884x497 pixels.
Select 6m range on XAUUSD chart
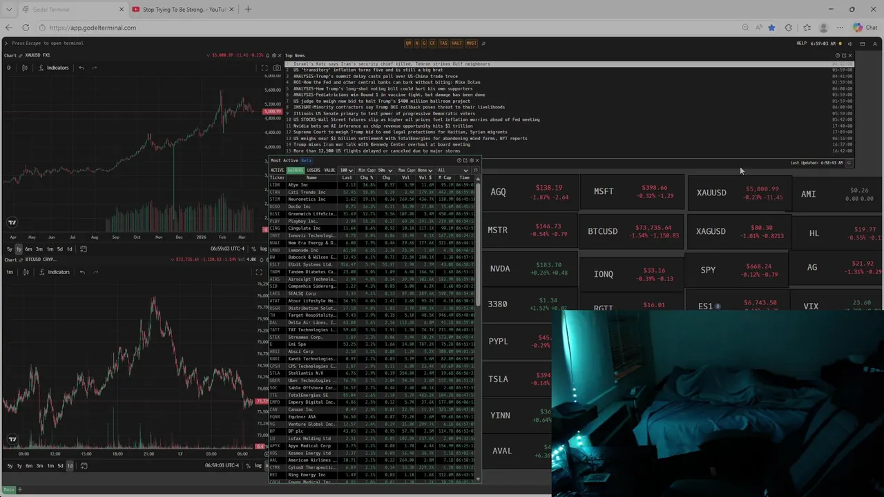click(x=28, y=249)
